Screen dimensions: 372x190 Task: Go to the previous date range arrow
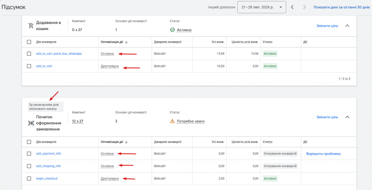tap(292, 7)
